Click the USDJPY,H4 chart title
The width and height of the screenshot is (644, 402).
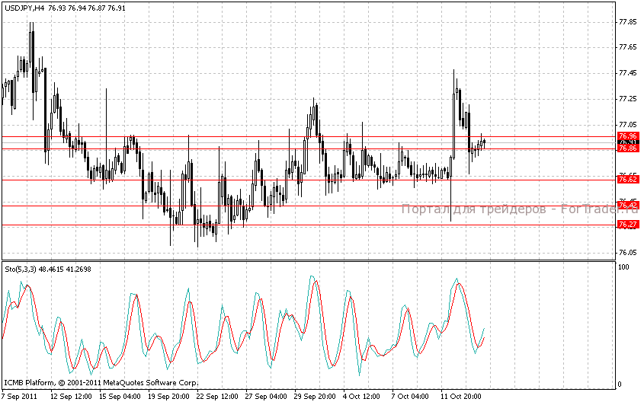tap(24, 7)
